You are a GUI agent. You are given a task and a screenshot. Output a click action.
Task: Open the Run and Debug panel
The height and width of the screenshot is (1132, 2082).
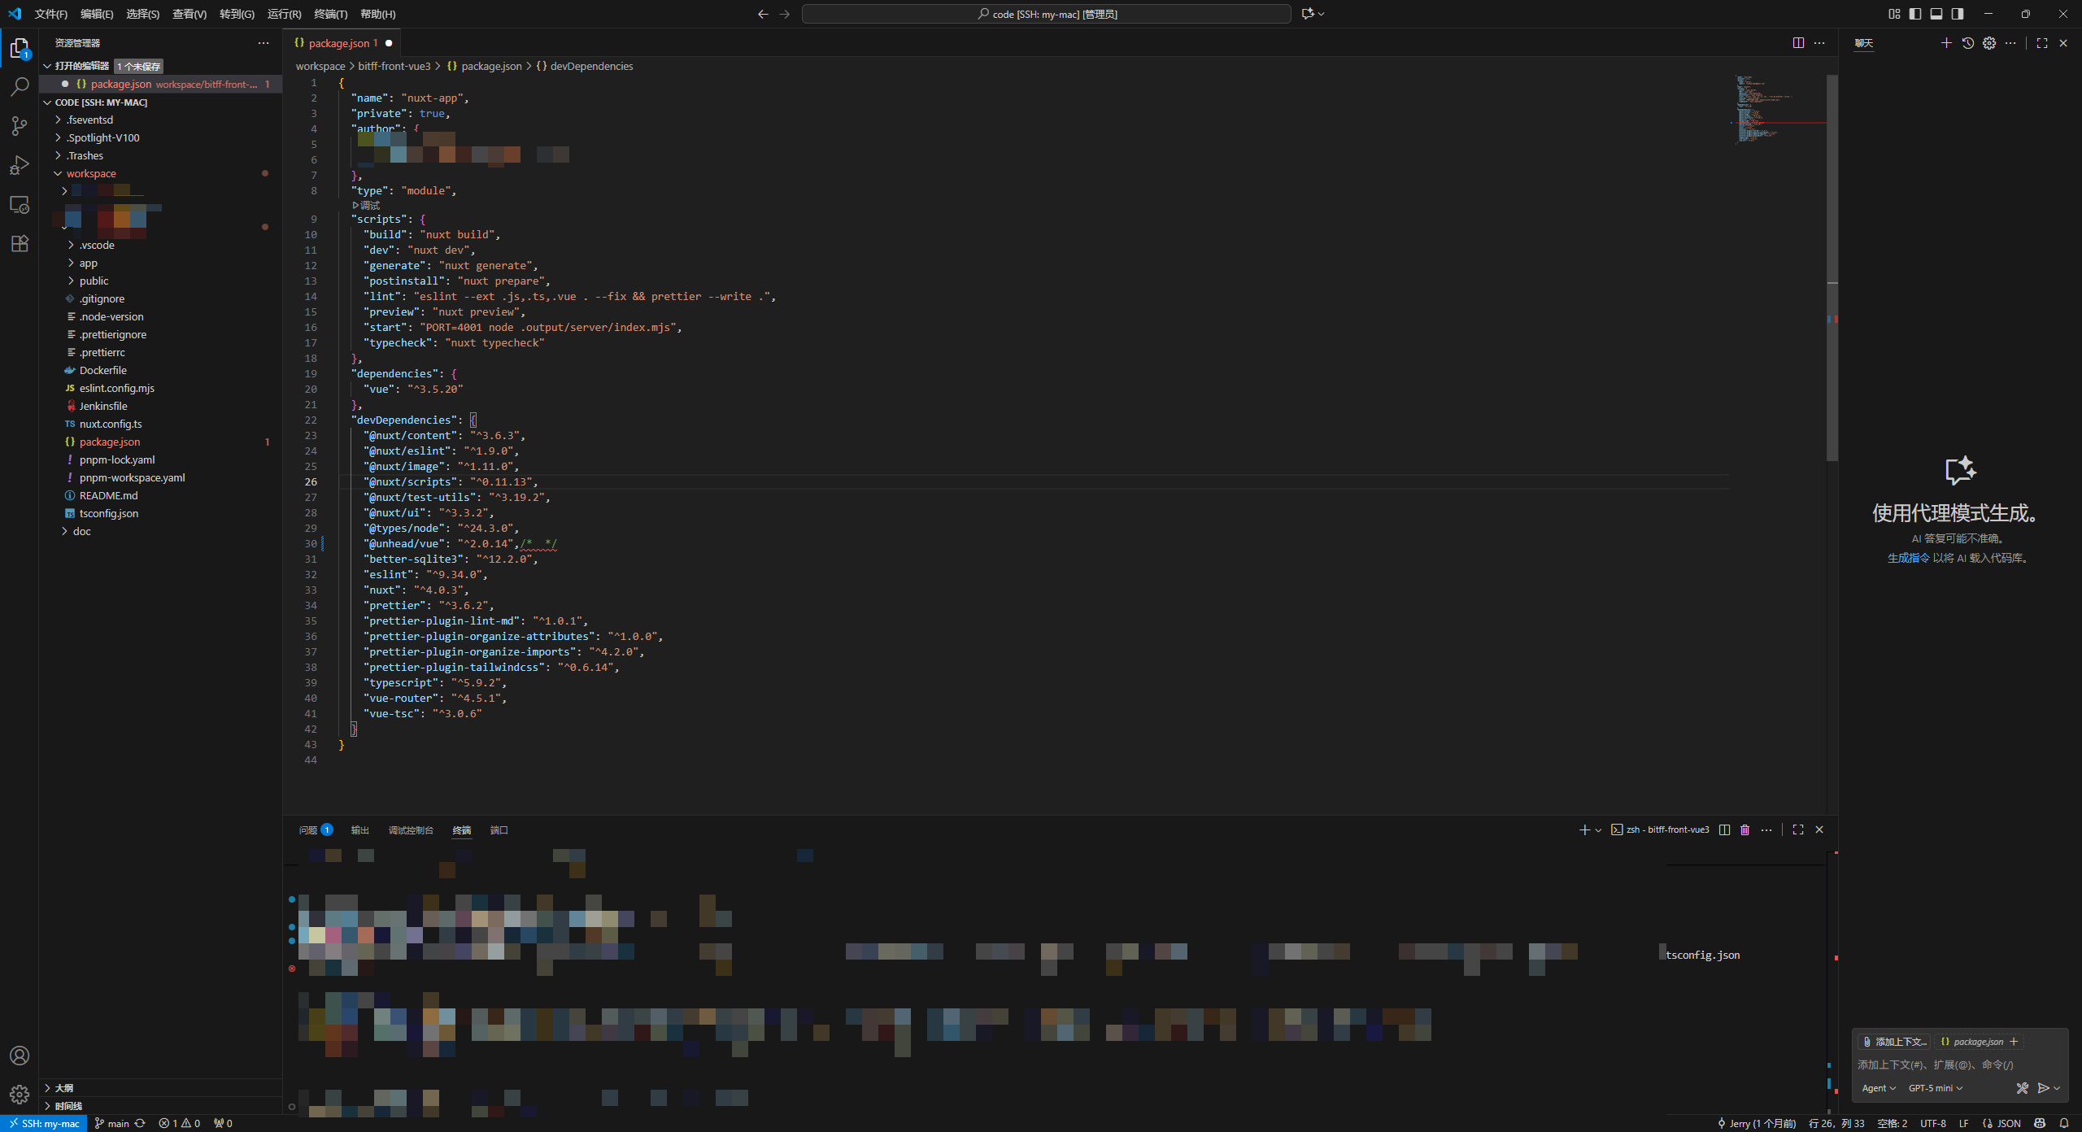tap(20, 165)
